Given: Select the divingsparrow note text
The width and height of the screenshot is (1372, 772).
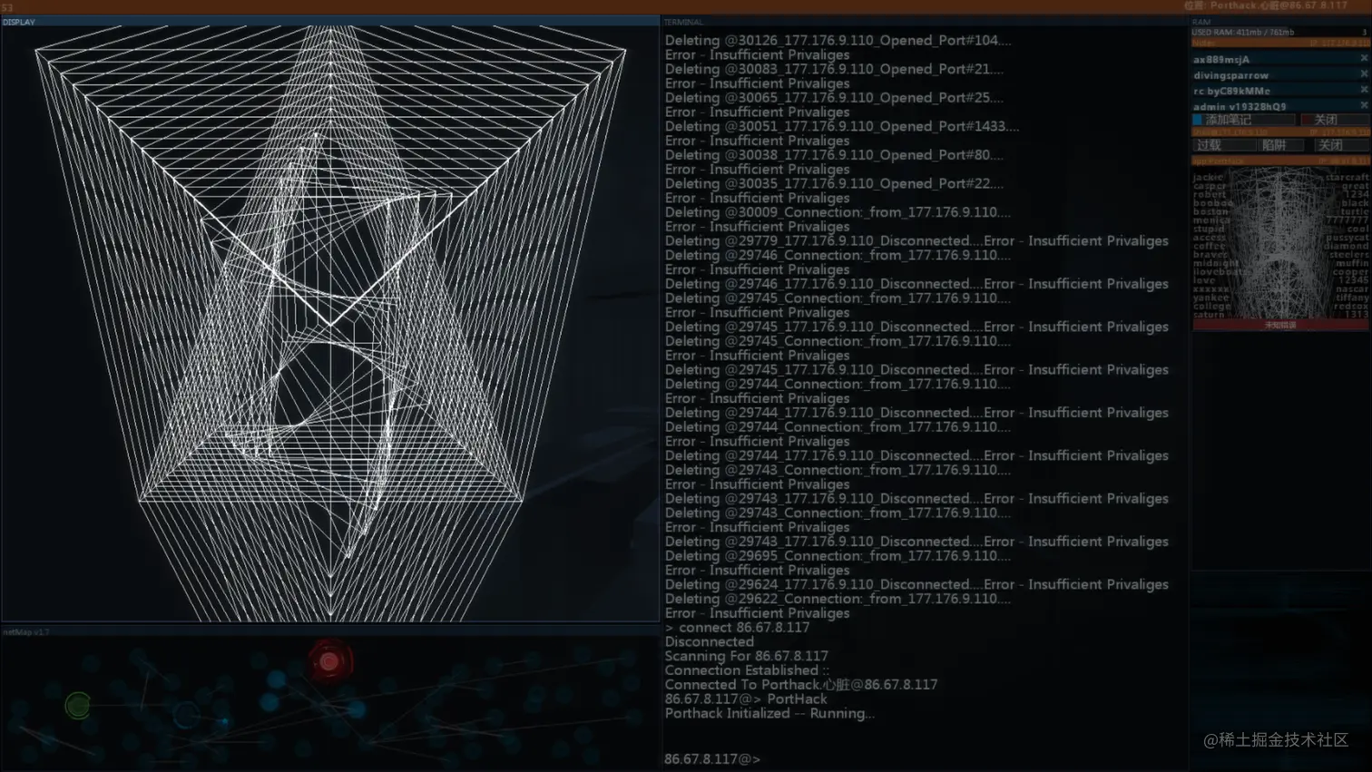Looking at the screenshot, I should pyautogui.click(x=1230, y=75).
